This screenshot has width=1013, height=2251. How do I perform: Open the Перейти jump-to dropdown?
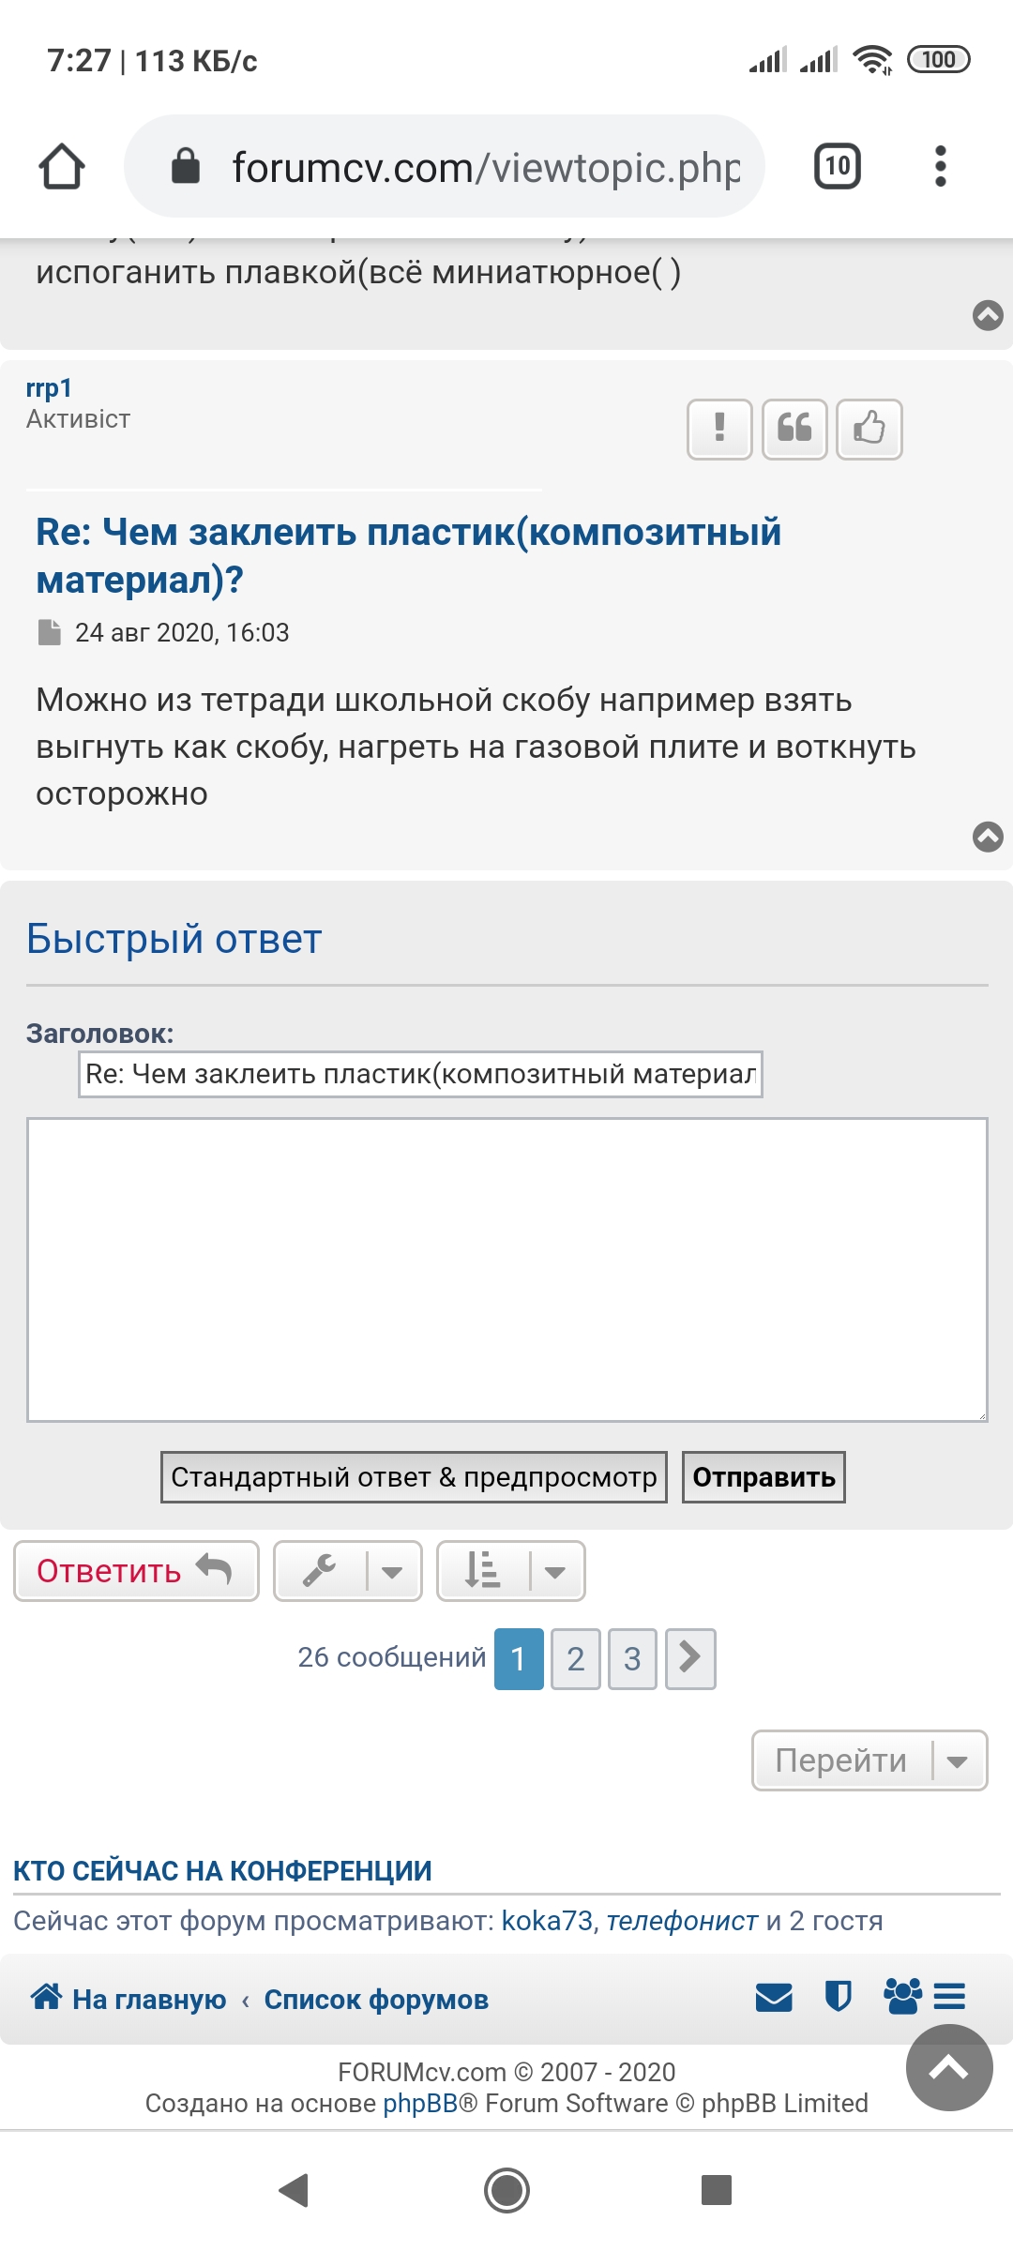click(869, 1760)
